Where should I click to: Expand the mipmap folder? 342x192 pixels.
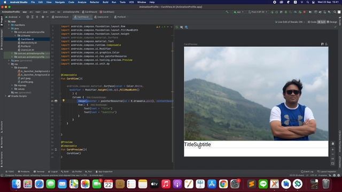12,85
